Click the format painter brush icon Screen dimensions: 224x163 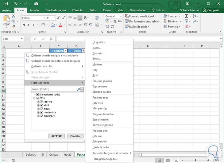pyautogui.click(x=14, y=26)
